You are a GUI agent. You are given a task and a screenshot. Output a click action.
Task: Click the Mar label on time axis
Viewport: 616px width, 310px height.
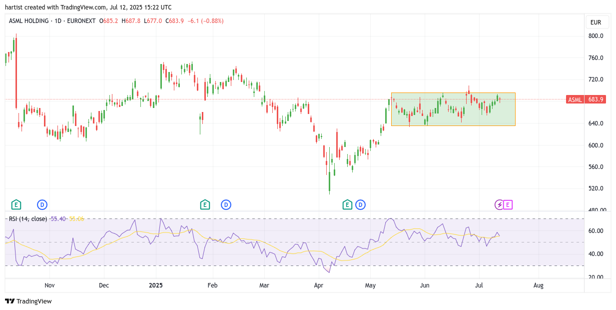pos(264,285)
